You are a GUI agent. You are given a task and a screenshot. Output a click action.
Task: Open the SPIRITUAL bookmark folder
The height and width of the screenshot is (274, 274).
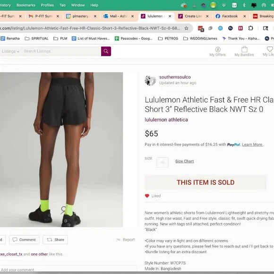click(x=36, y=38)
